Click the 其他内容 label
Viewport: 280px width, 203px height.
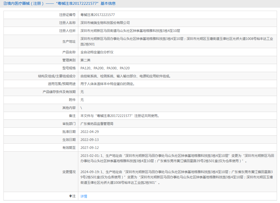pyautogui.click(x=69, y=108)
